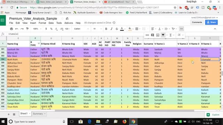The image size is (223, 125).
Task: Open the Tools menu
Action: 59,23
